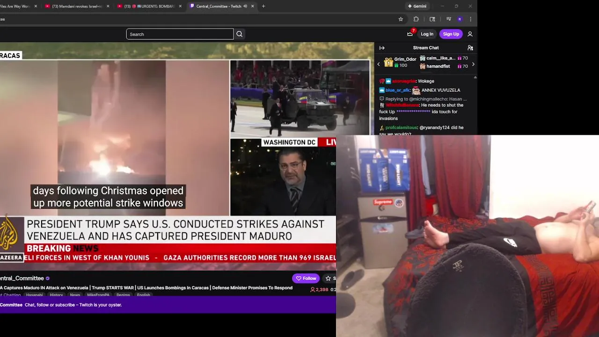Open the Chrome side panel icon
Viewport: 599px width, 337px height.
[432, 19]
